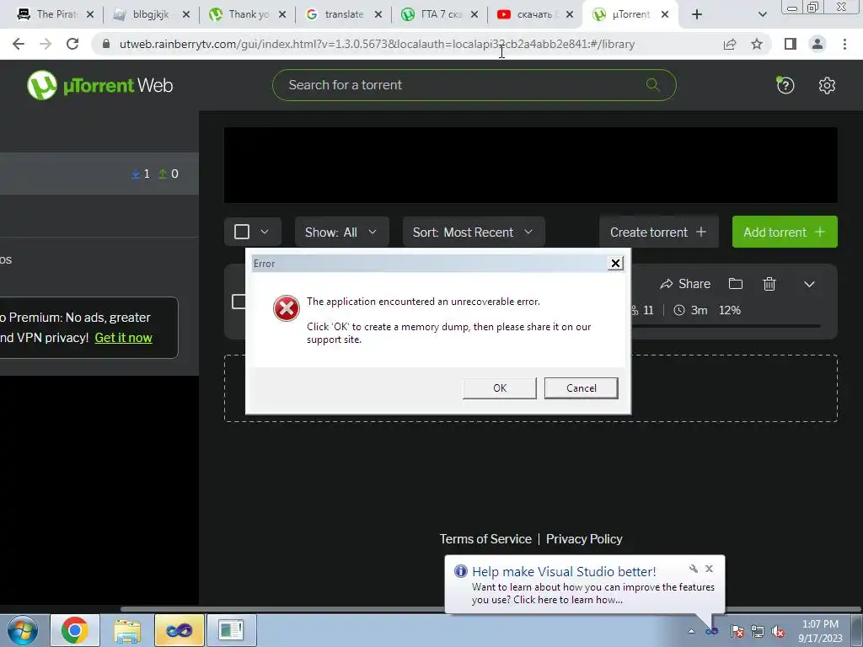Click the search magnifier icon
Viewport: 863px width, 647px height.
(653, 85)
